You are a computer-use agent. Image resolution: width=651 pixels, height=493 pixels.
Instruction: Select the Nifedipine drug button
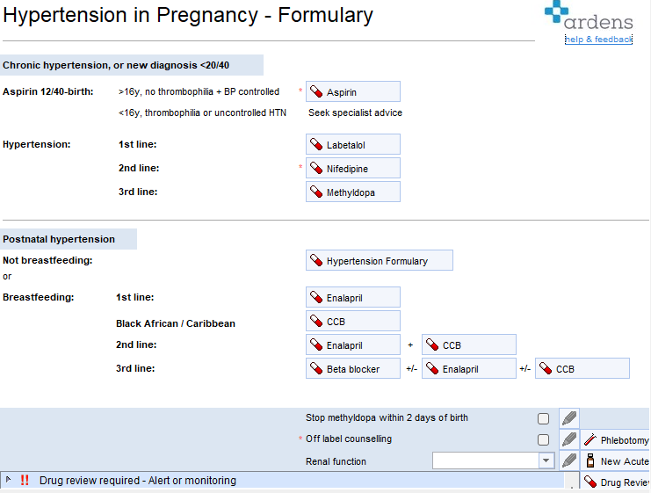pos(352,168)
